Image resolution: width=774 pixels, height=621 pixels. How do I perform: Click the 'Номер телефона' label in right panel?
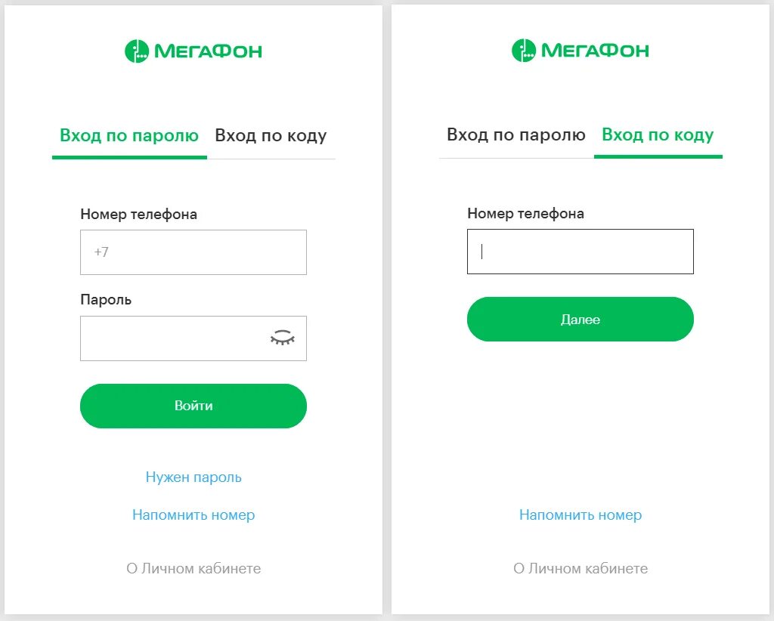526,214
